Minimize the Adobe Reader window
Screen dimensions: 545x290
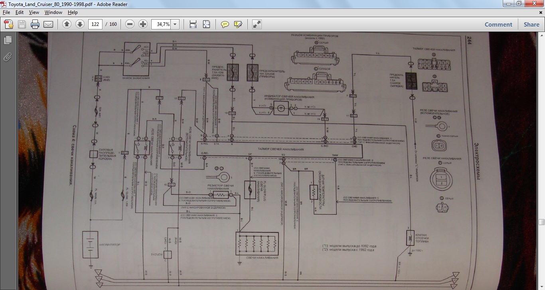(x=508, y=4)
